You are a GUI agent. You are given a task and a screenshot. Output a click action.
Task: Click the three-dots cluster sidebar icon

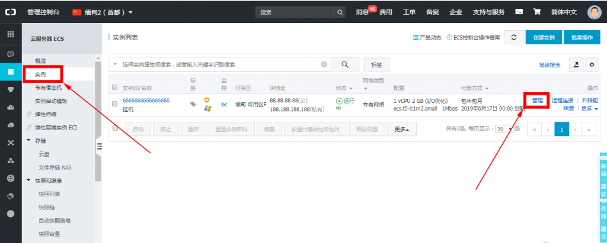11,160
